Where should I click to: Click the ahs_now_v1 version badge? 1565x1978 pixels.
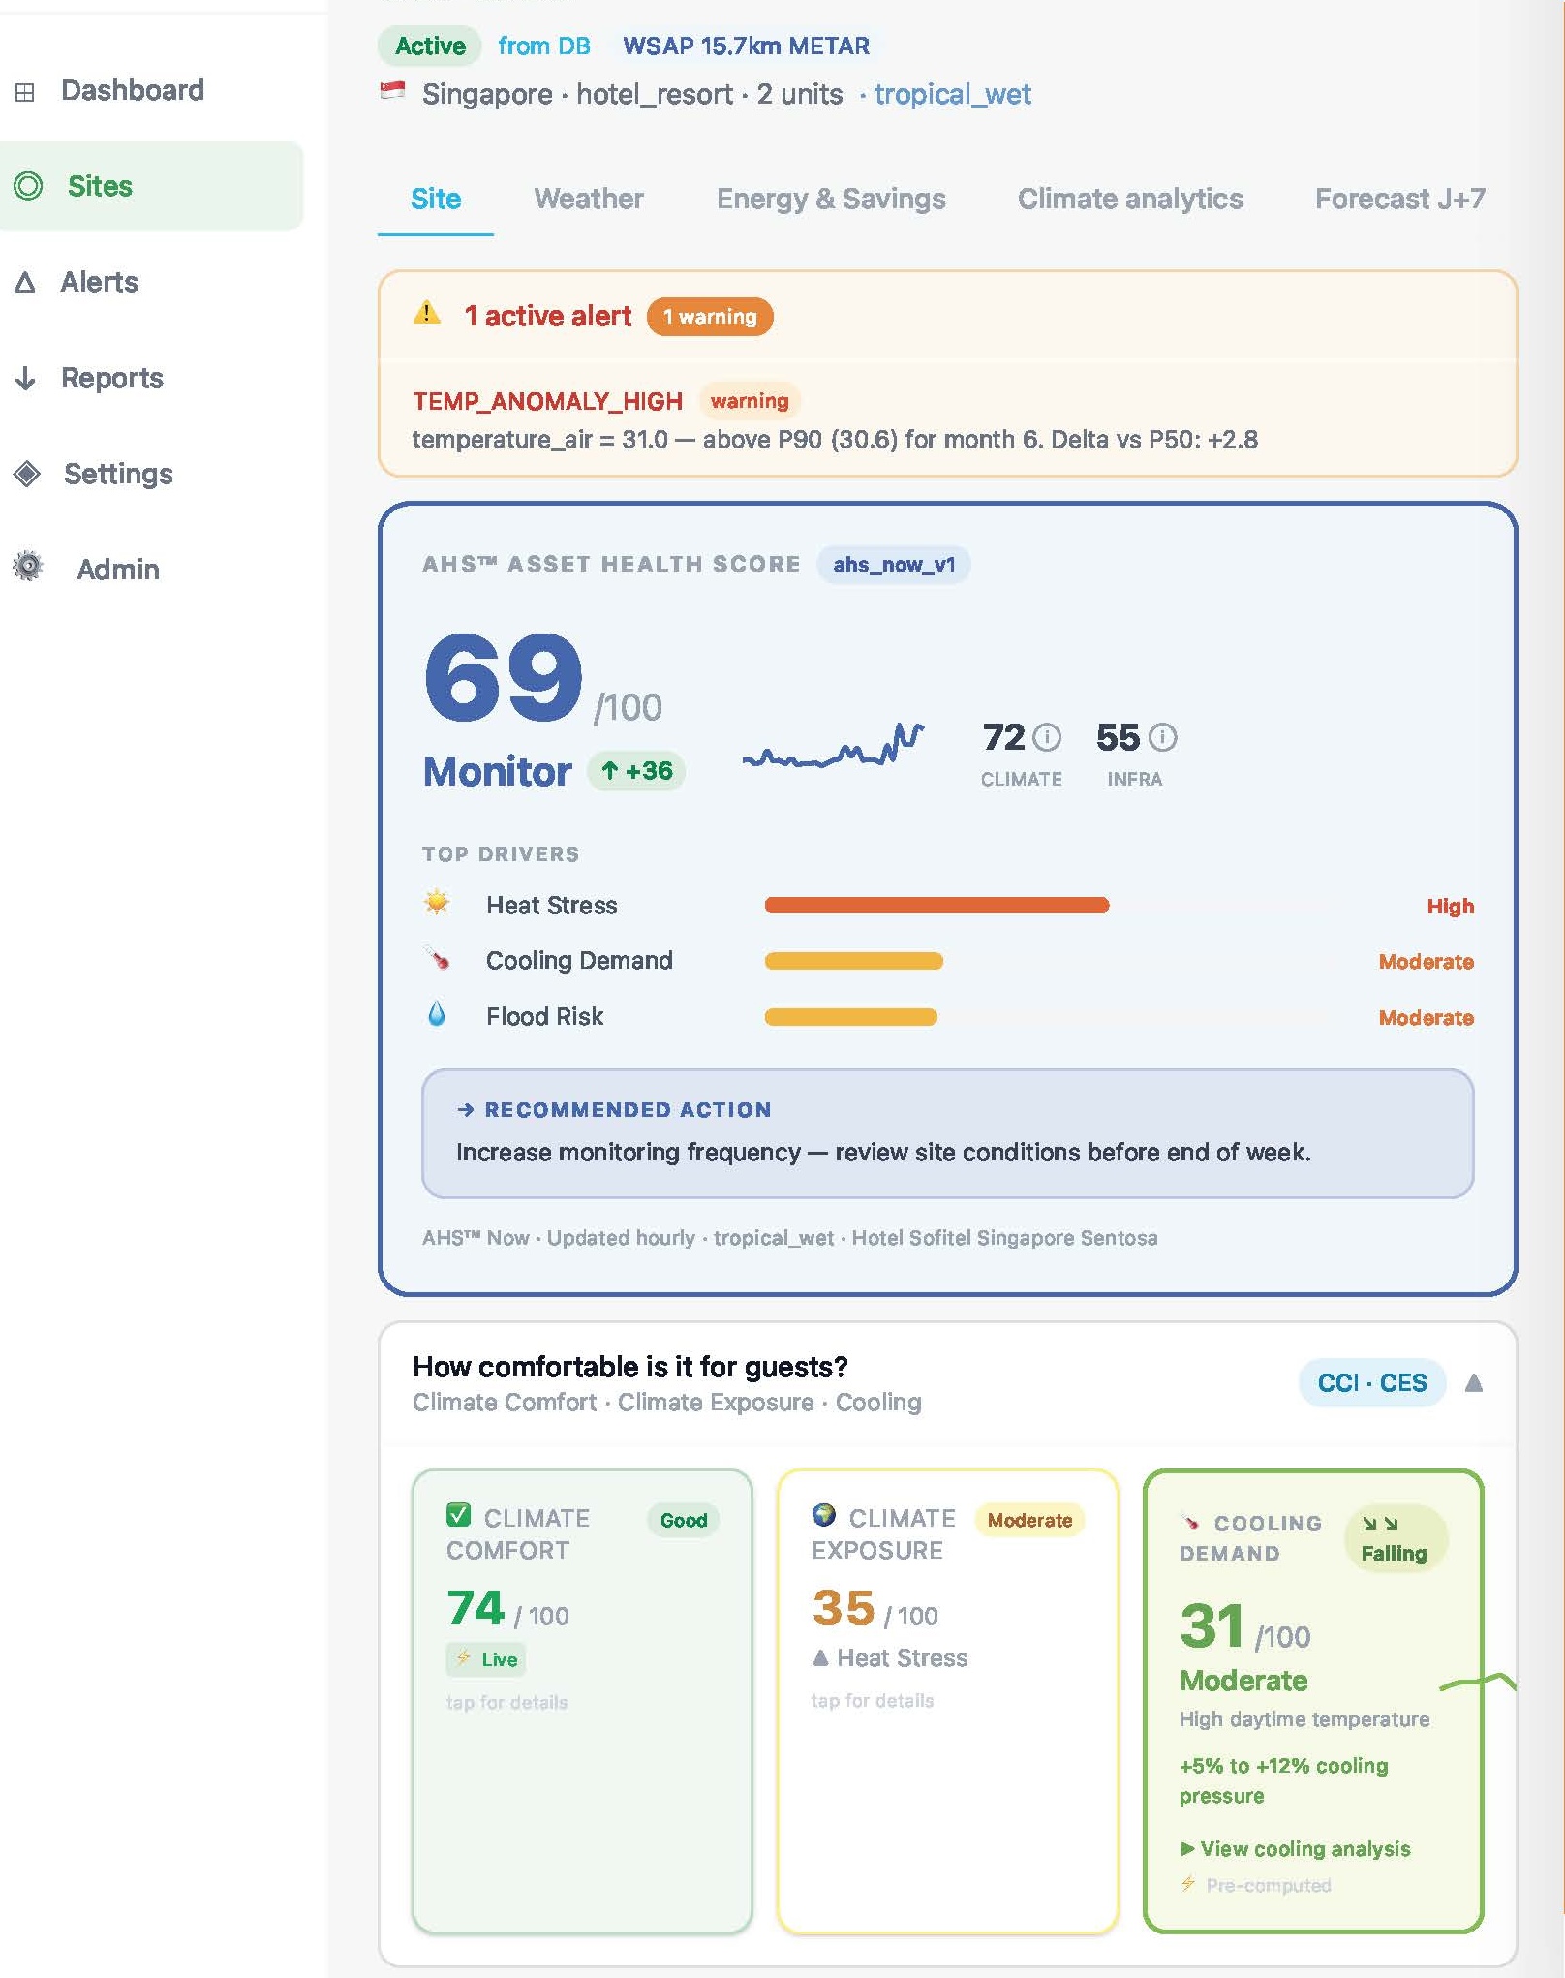click(x=894, y=564)
